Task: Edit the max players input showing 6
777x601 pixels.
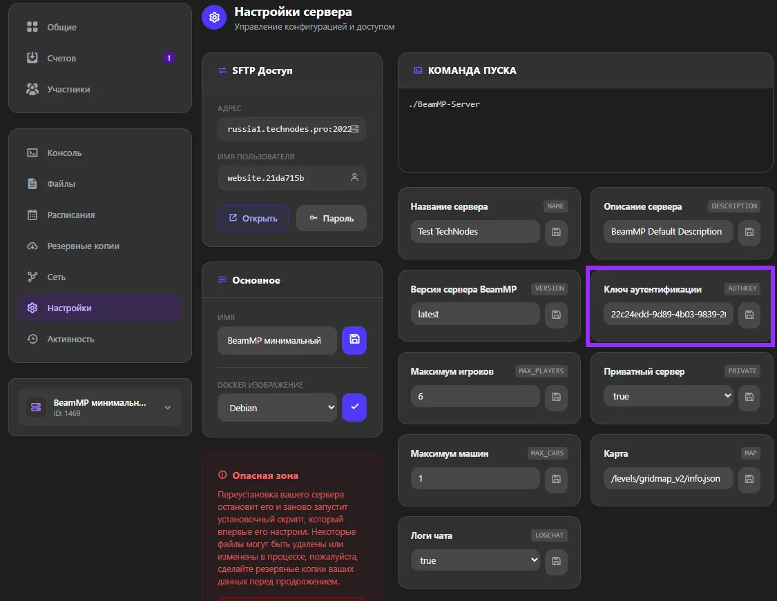Action: 475,397
